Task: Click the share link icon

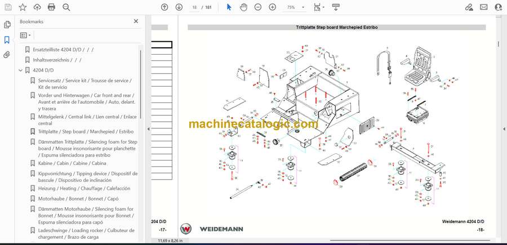Action: click(469, 7)
